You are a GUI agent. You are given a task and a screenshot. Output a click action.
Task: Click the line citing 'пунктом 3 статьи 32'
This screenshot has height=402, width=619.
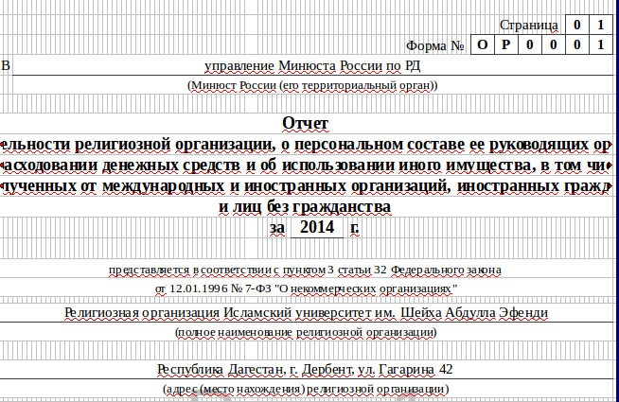pyautogui.click(x=305, y=270)
